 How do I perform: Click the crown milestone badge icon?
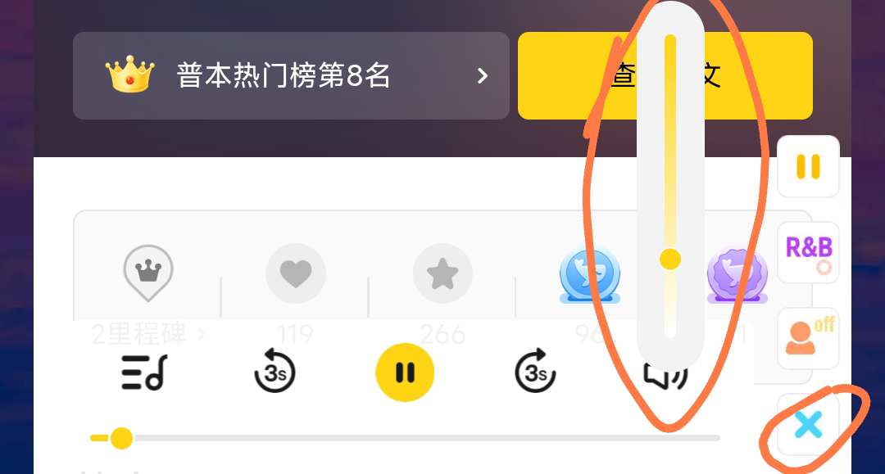147,273
